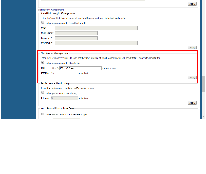Click the scrollbar down arrow
Screen dimensions: 206x174
pos(203,117)
